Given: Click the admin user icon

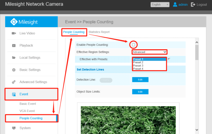Looking at the screenshot, I should coord(175,4).
